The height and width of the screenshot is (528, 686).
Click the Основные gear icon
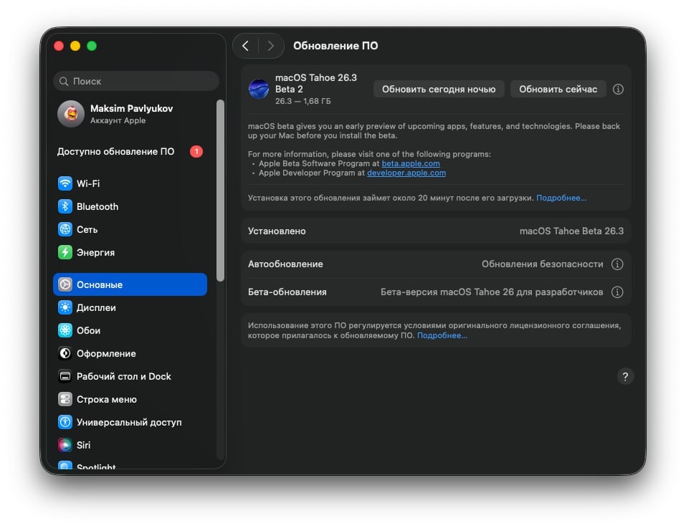point(65,284)
